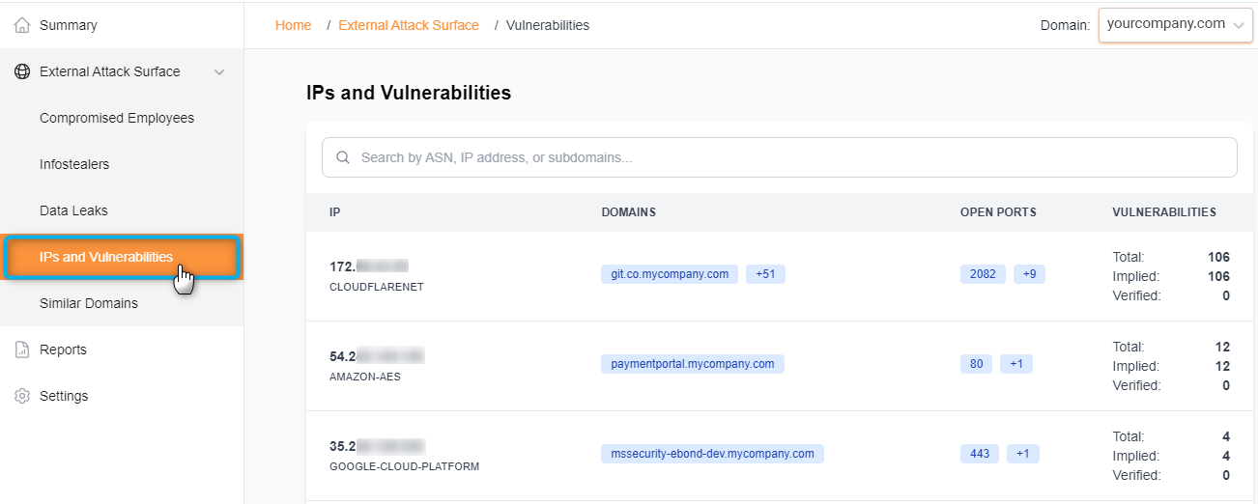Select Infostealers from the sidebar

tap(74, 164)
